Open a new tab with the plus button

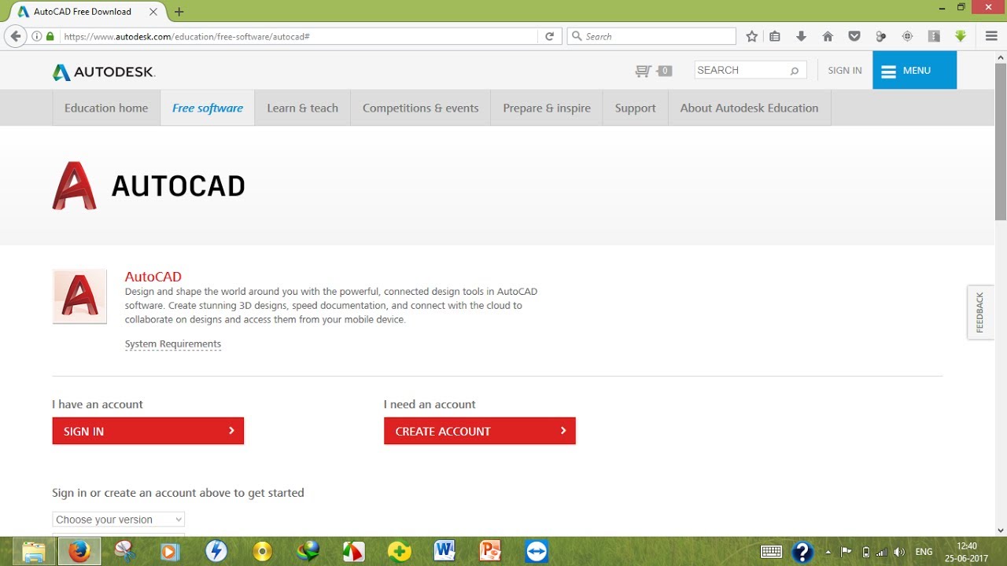pos(179,12)
